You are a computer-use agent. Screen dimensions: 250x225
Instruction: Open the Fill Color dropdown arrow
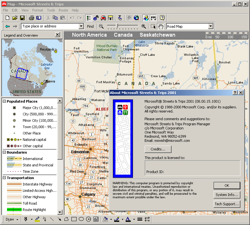pos(111,219)
